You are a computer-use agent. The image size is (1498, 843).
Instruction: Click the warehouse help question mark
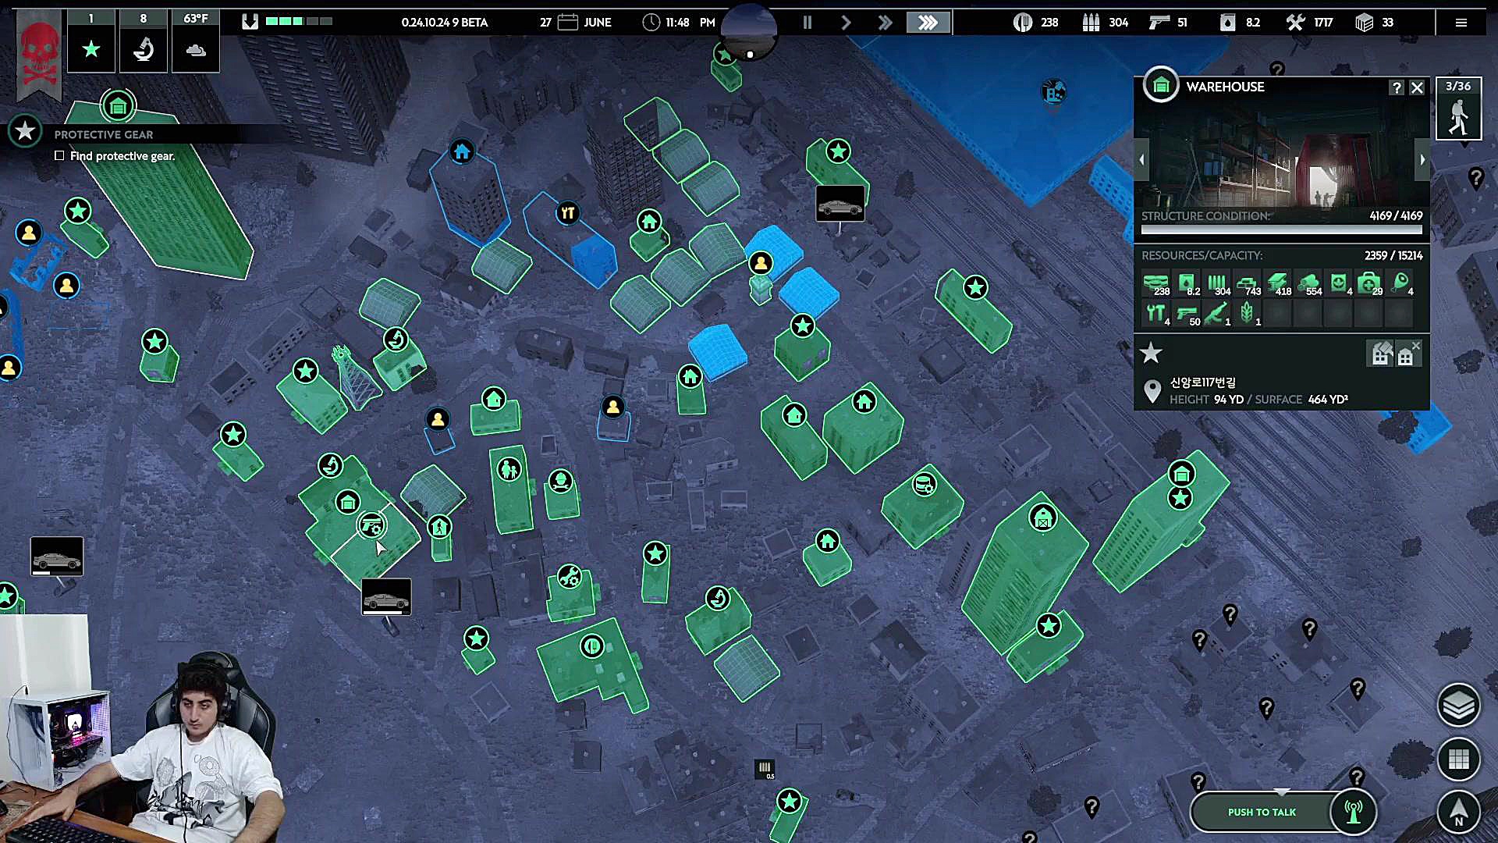pos(1397,87)
